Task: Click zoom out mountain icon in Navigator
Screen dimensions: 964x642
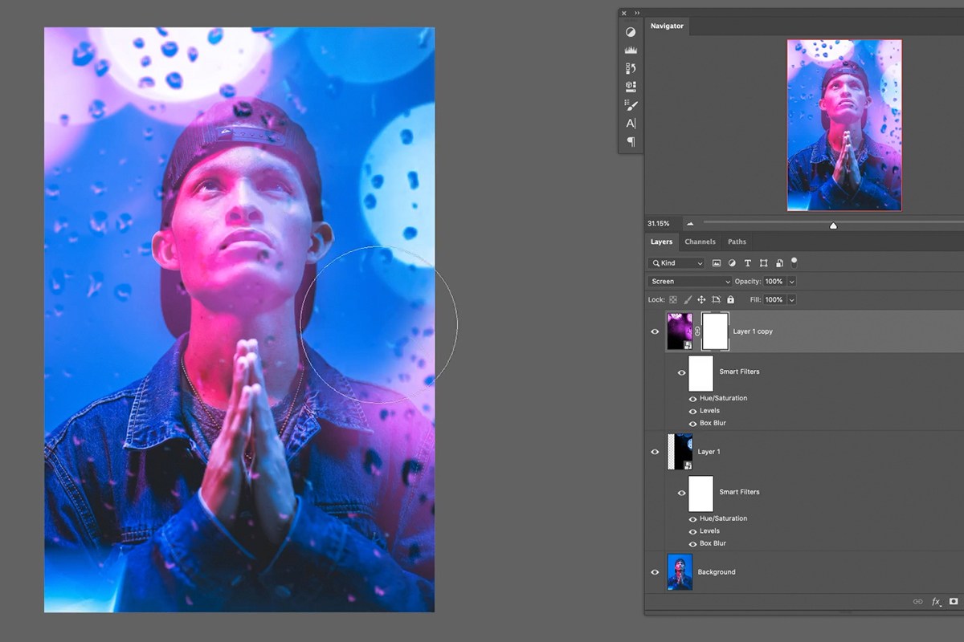Action: tap(690, 224)
